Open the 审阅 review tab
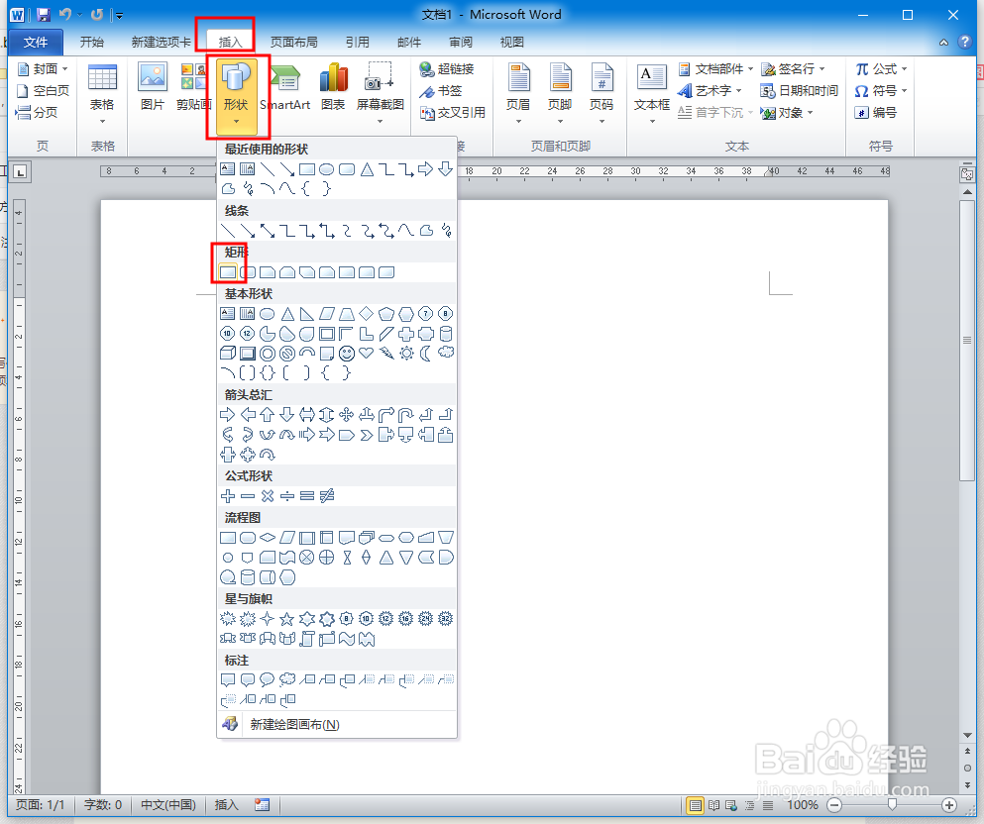This screenshot has width=984, height=824. (461, 42)
